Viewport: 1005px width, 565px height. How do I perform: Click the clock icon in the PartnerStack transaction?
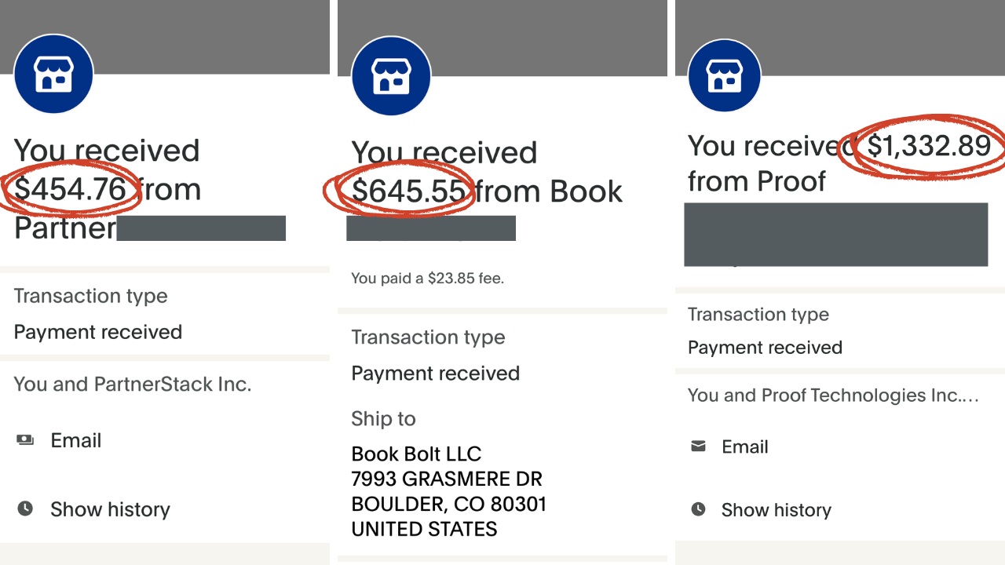coord(25,509)
